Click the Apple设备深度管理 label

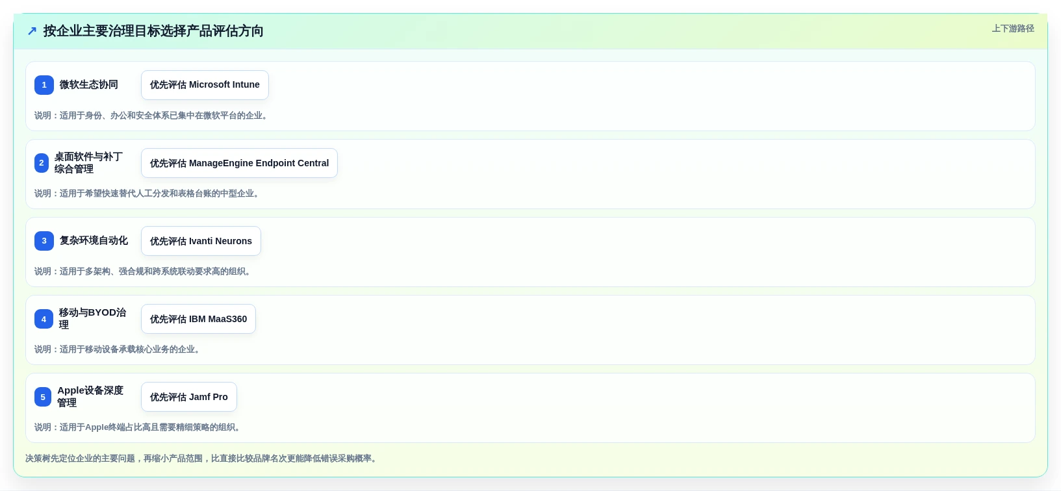tap(90, 397)
